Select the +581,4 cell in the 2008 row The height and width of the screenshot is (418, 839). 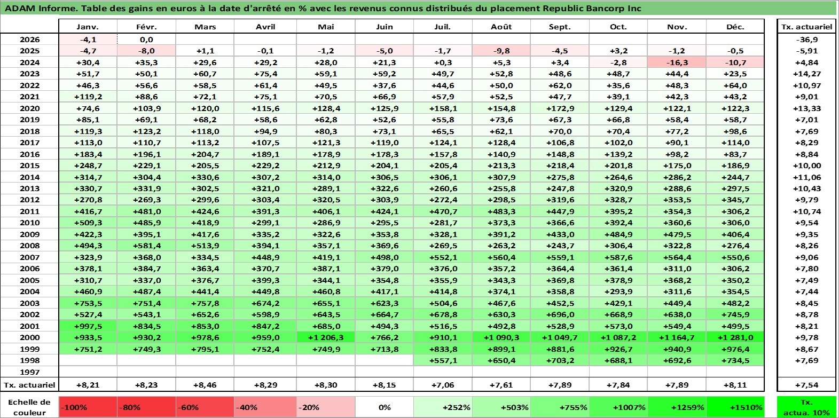pos(146,246)
